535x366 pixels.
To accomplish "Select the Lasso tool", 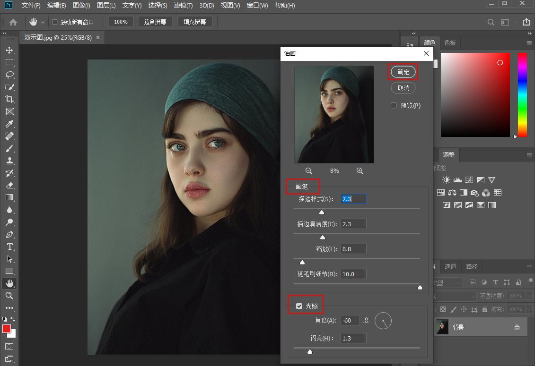I will [x=9, y=75].
